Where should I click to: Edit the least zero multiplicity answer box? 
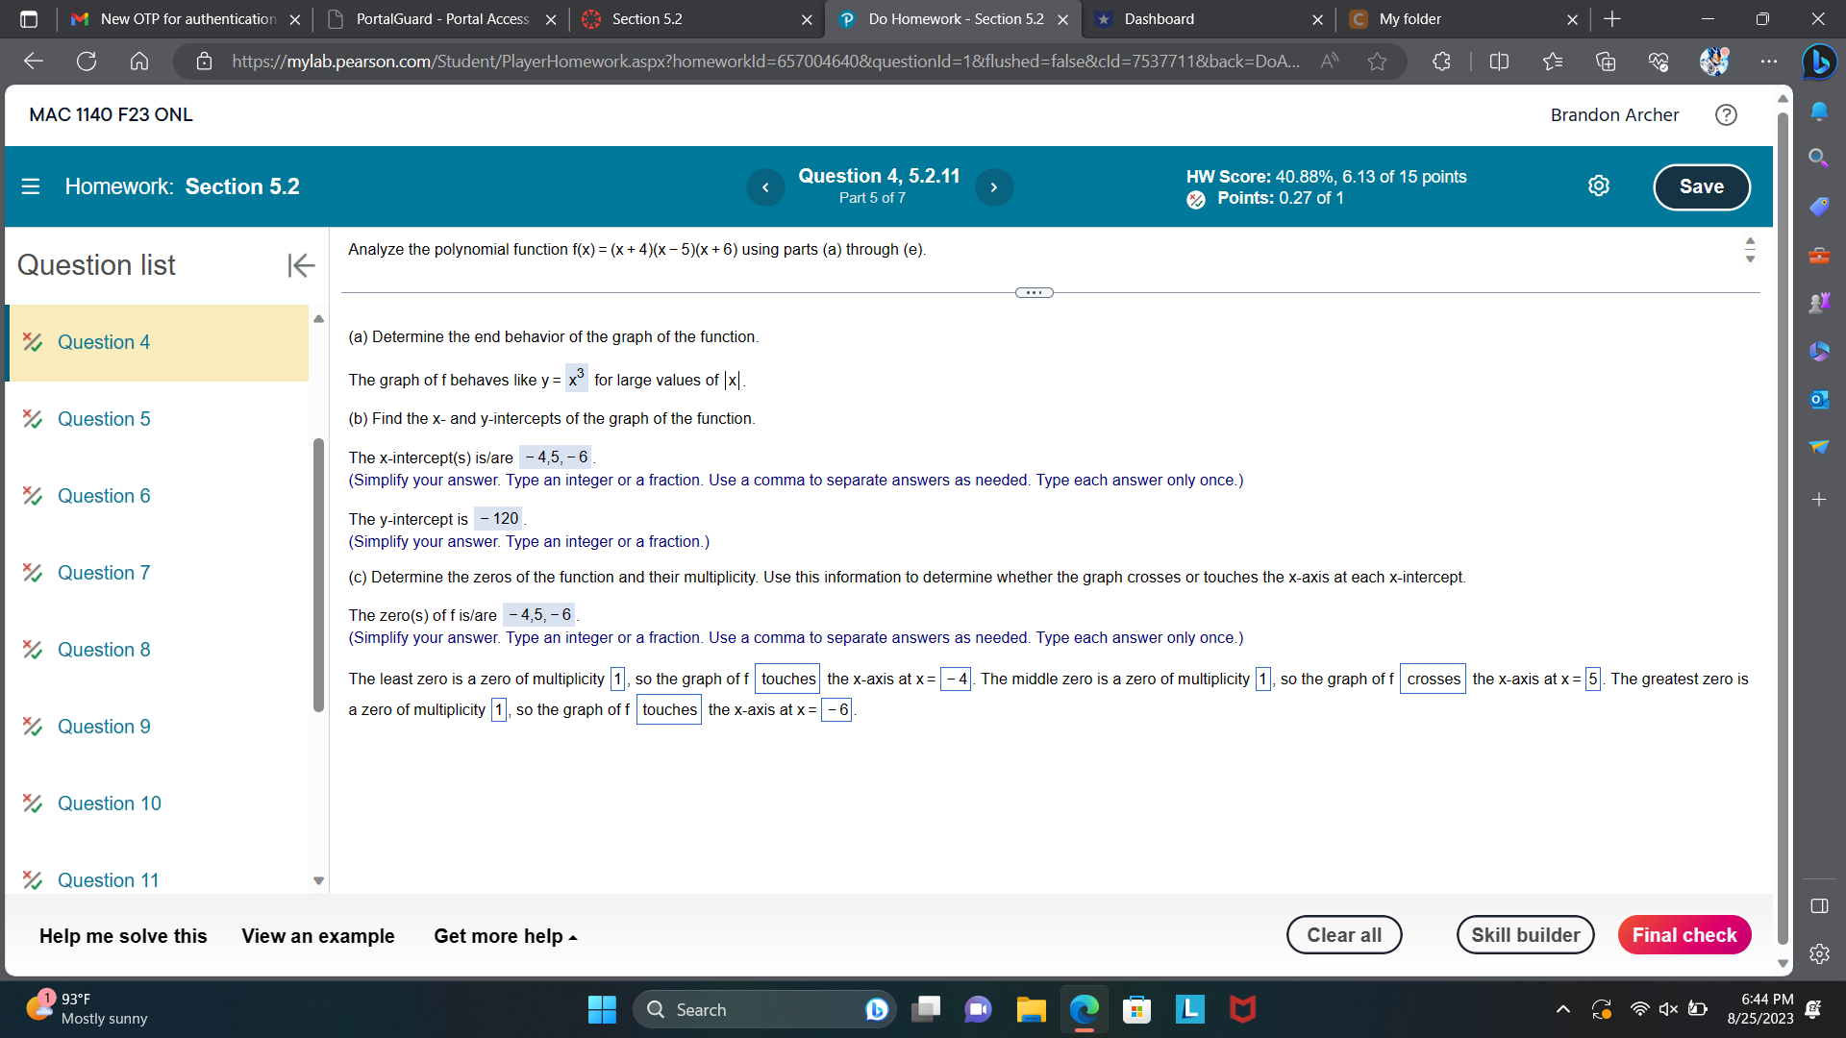(x=616, y=679)
